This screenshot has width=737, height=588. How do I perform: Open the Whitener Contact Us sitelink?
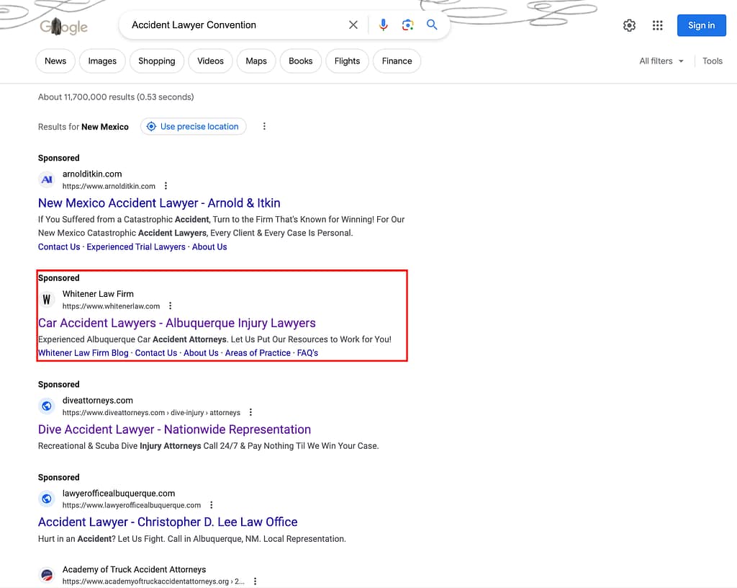pos(156,353)
